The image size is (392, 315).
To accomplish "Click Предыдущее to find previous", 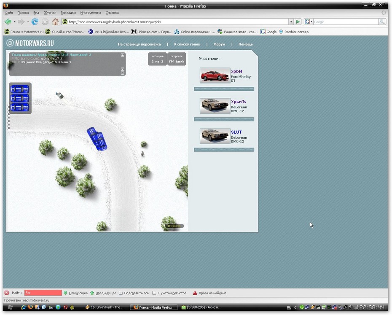I will tap(103, 293).
